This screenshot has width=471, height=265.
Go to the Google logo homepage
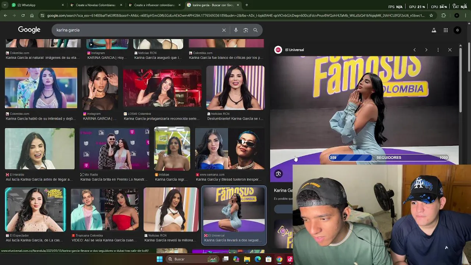click(x=29, y=30)
